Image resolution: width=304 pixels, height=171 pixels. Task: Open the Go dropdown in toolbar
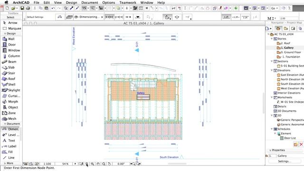coord(275,8)
